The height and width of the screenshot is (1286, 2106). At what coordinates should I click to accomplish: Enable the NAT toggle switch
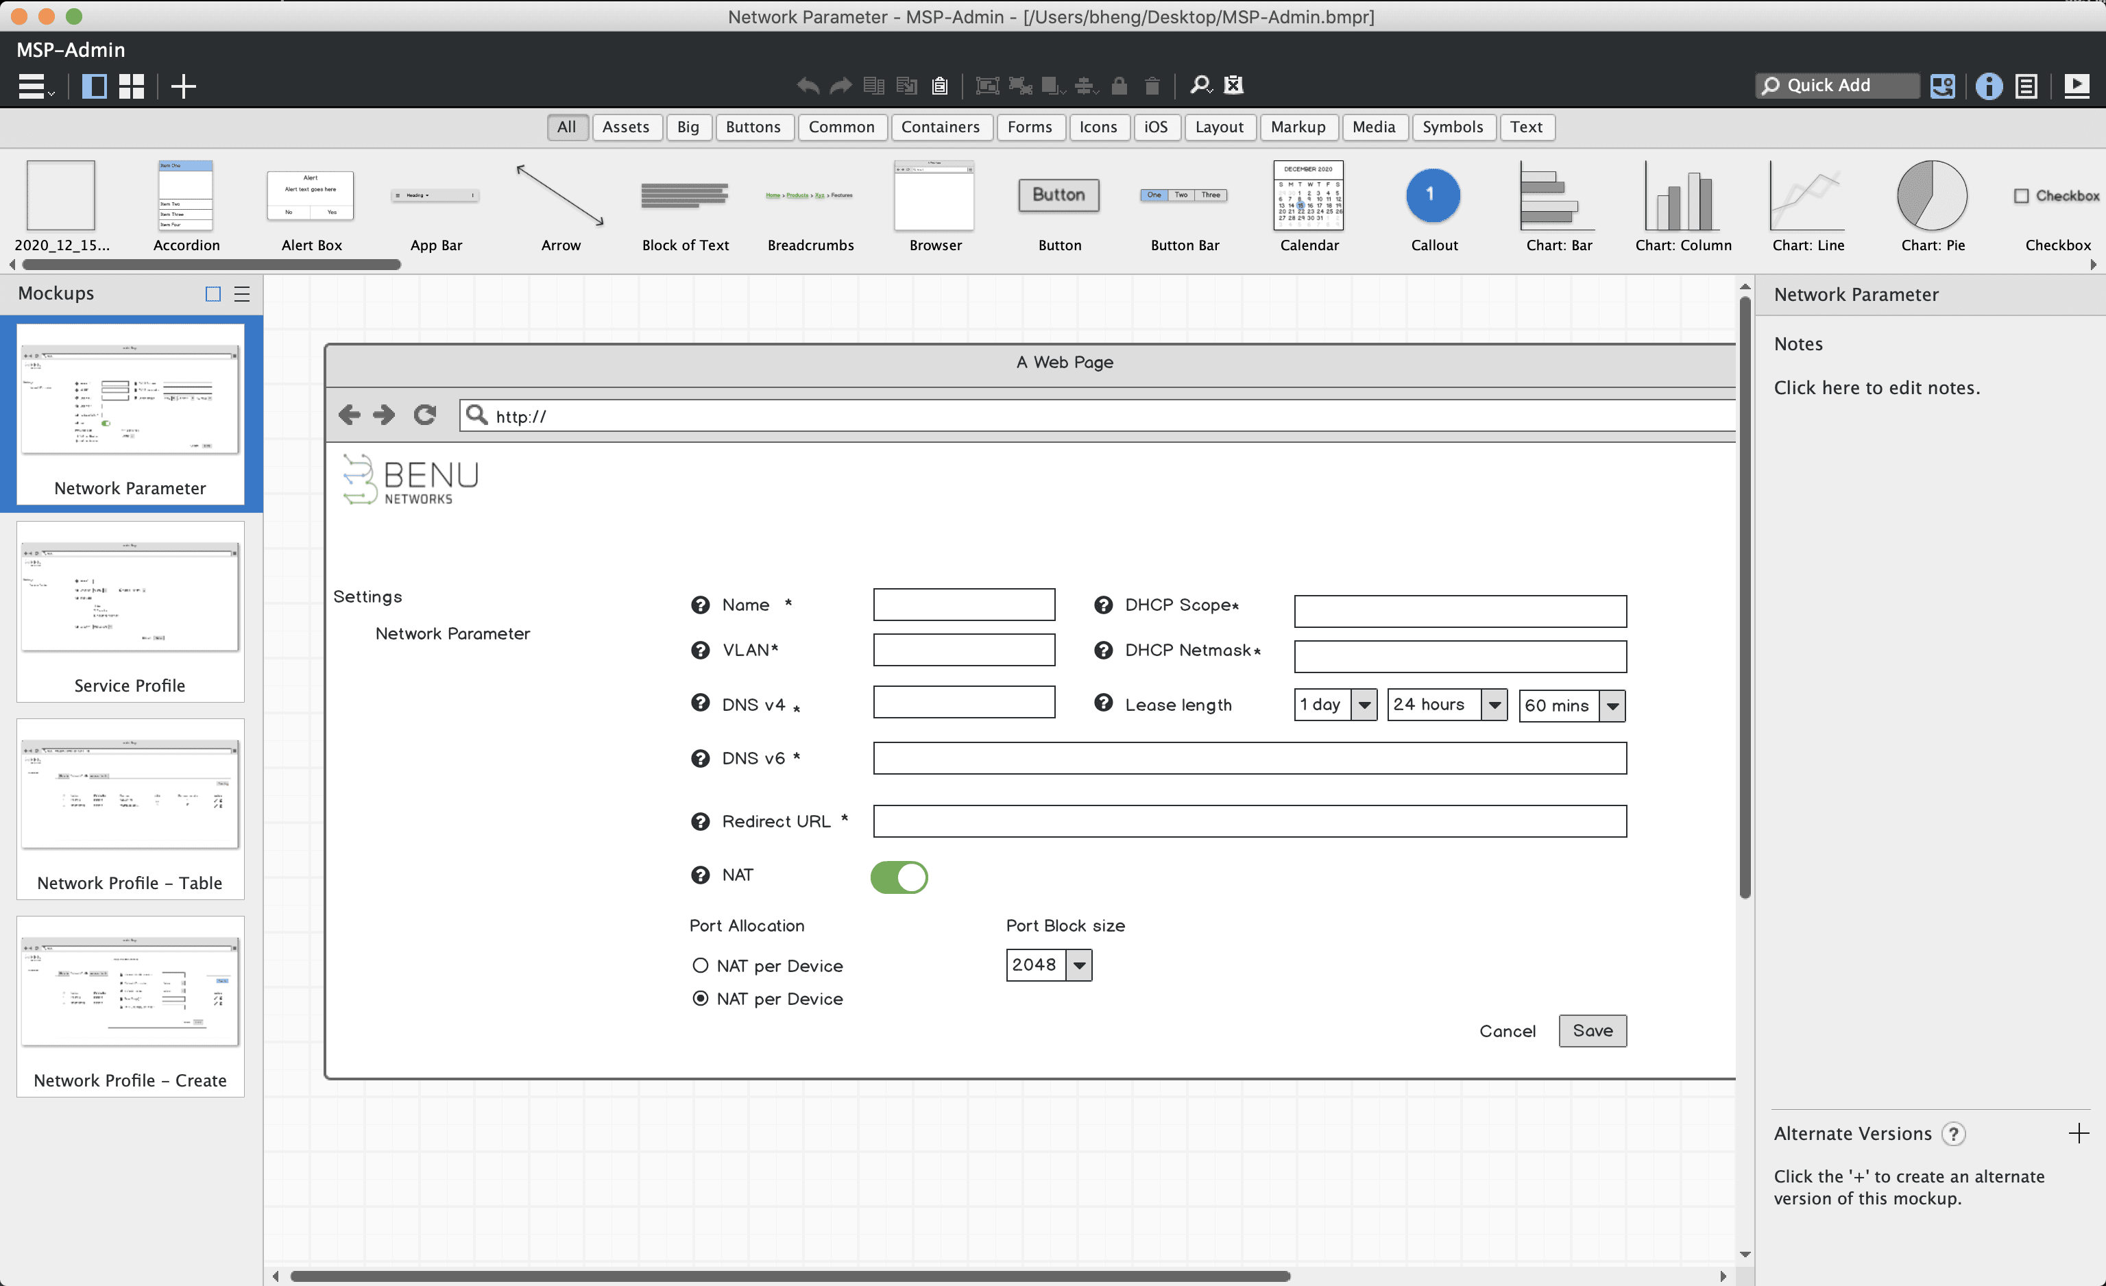(898, 877)
